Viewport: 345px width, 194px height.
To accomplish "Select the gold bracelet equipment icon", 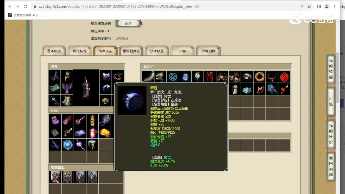I will click(x=105, y=101).
